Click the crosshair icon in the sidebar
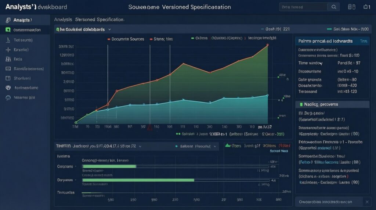Image resolution: width=376 pixels, height=210 pixels. tap(8, 49)
